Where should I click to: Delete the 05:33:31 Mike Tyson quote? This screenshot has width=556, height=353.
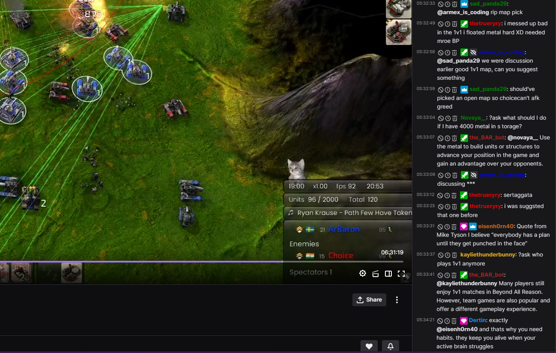coord(454,226)
